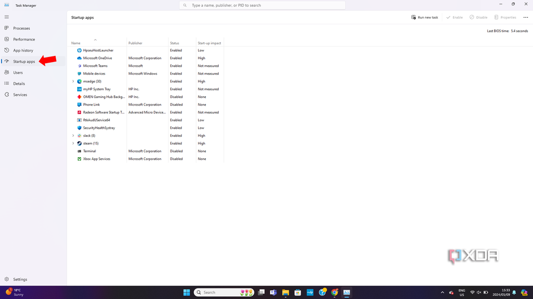Select the Phone Link row name
Viewport: 533px width, 299px height.
point(92,105)
